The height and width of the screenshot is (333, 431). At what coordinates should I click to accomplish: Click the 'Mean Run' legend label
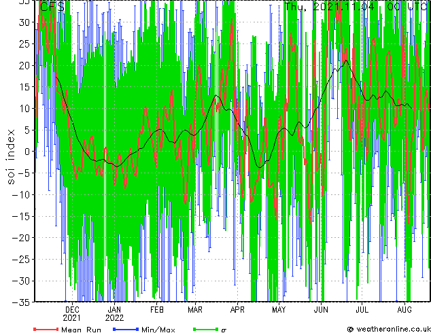coord(81,330)
